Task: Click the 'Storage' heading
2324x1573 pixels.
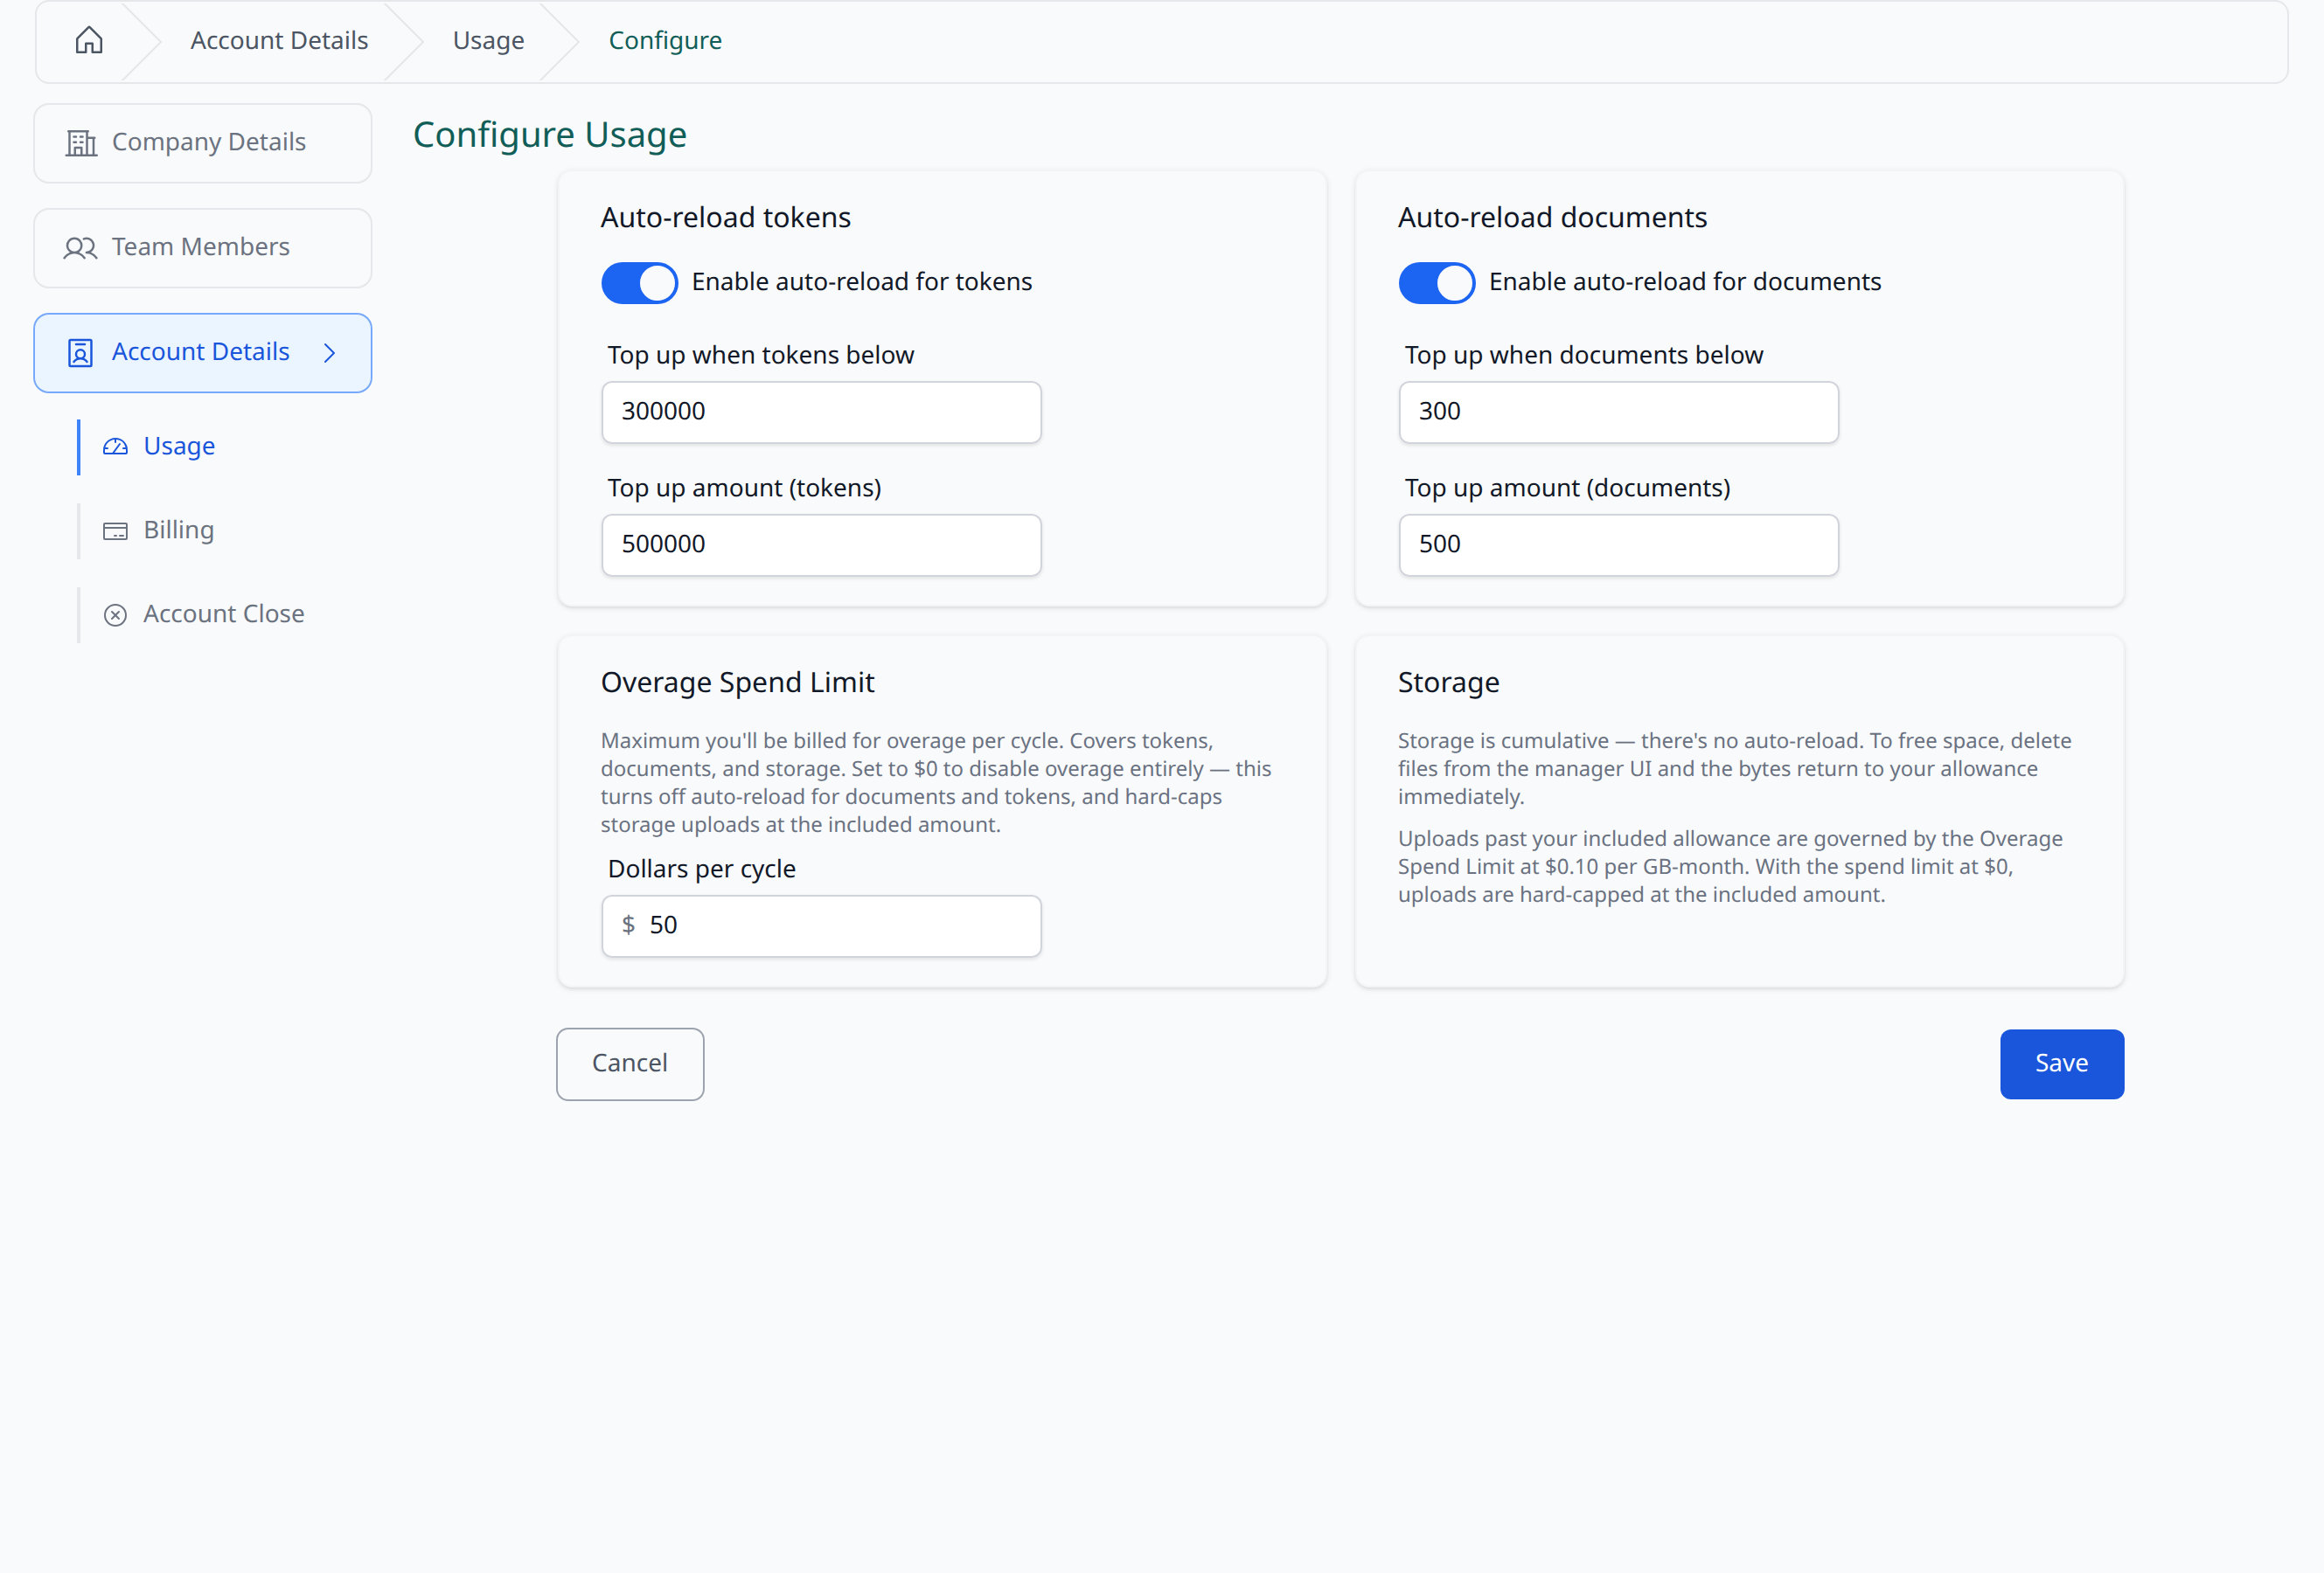Action: (1448, 683)
